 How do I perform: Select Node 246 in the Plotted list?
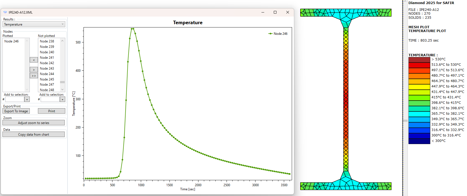pyautogui.click(x=11, y=41)
